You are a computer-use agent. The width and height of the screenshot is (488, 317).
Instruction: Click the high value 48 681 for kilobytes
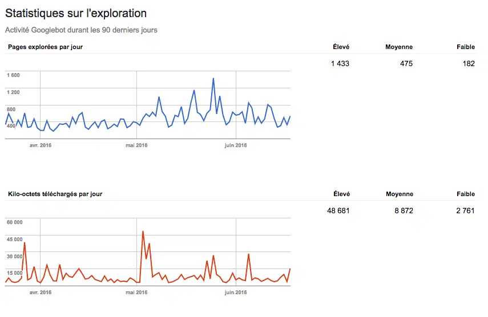(x=338, y=210)
